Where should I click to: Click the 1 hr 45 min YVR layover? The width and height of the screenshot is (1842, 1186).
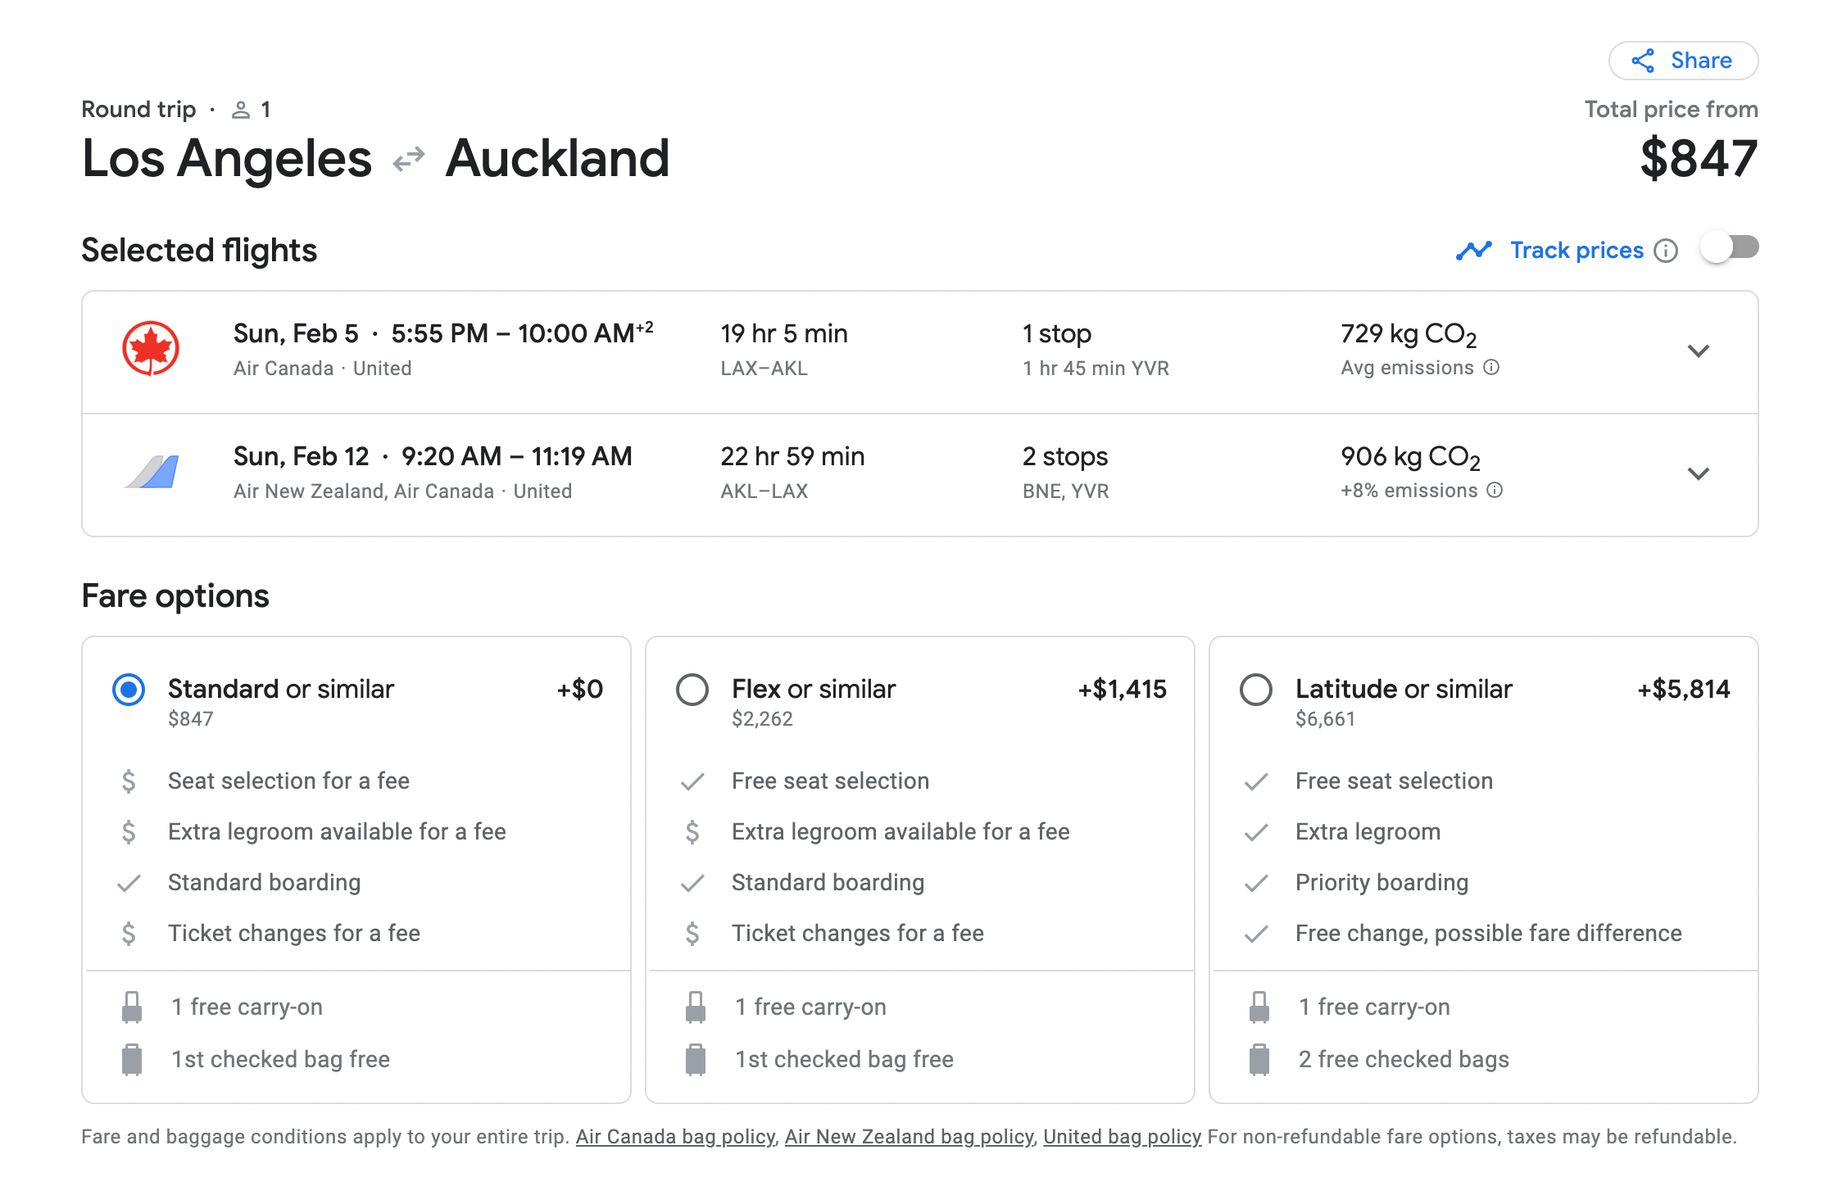point(1096,369)
